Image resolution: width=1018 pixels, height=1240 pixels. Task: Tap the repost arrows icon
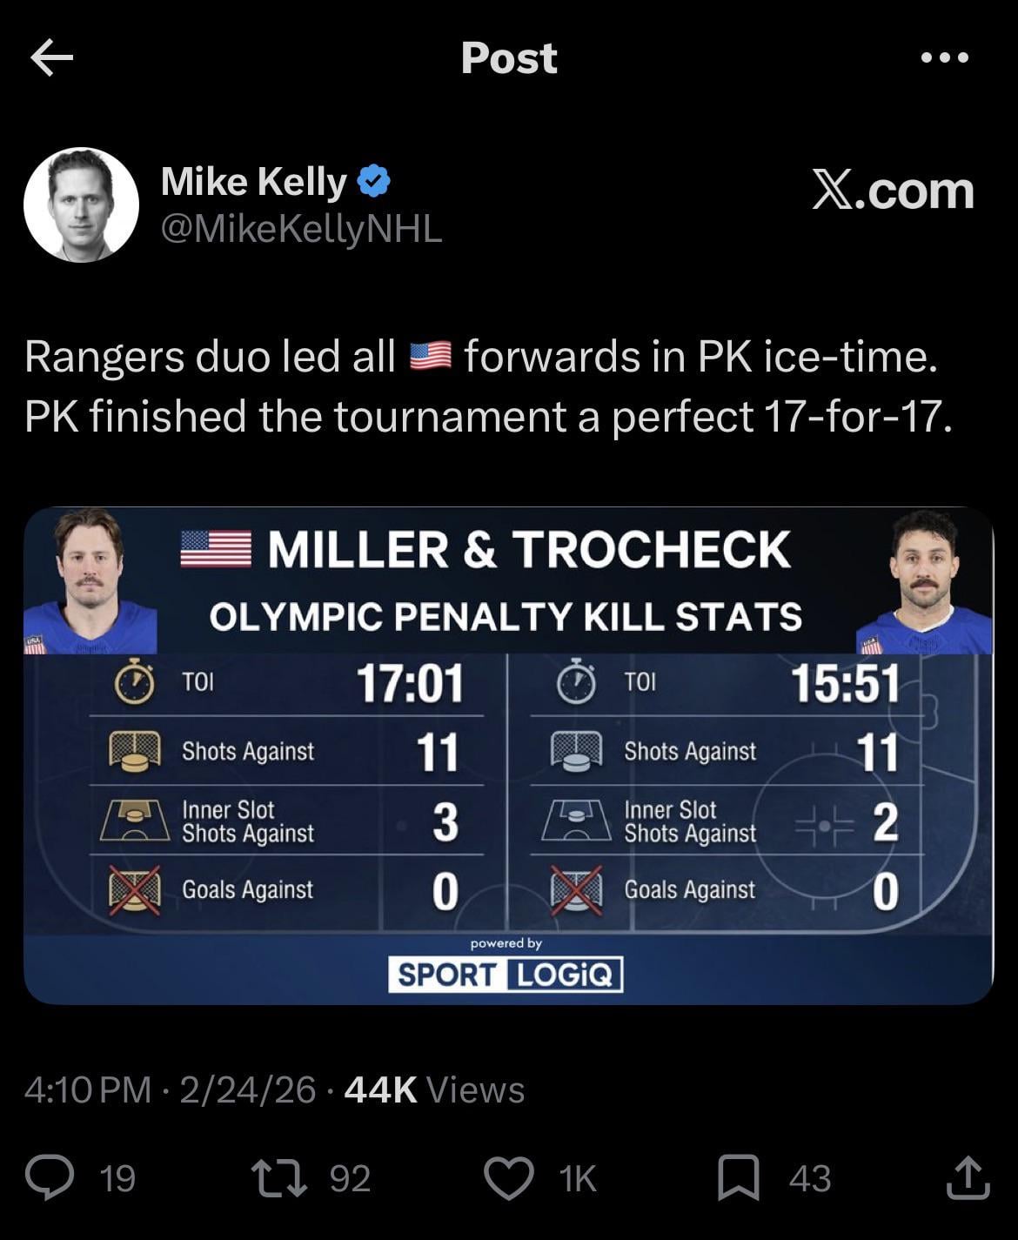click(279, 1178)
